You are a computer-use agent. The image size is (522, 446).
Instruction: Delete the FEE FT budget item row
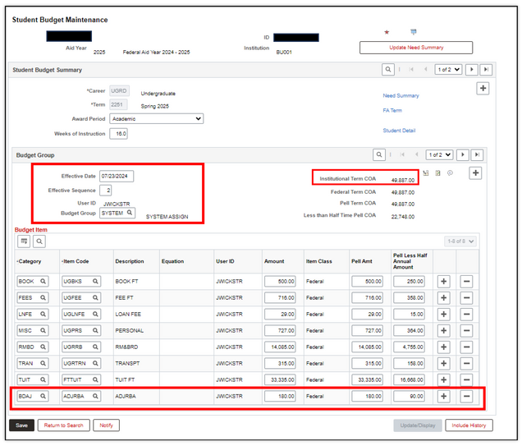coord(467,297)
